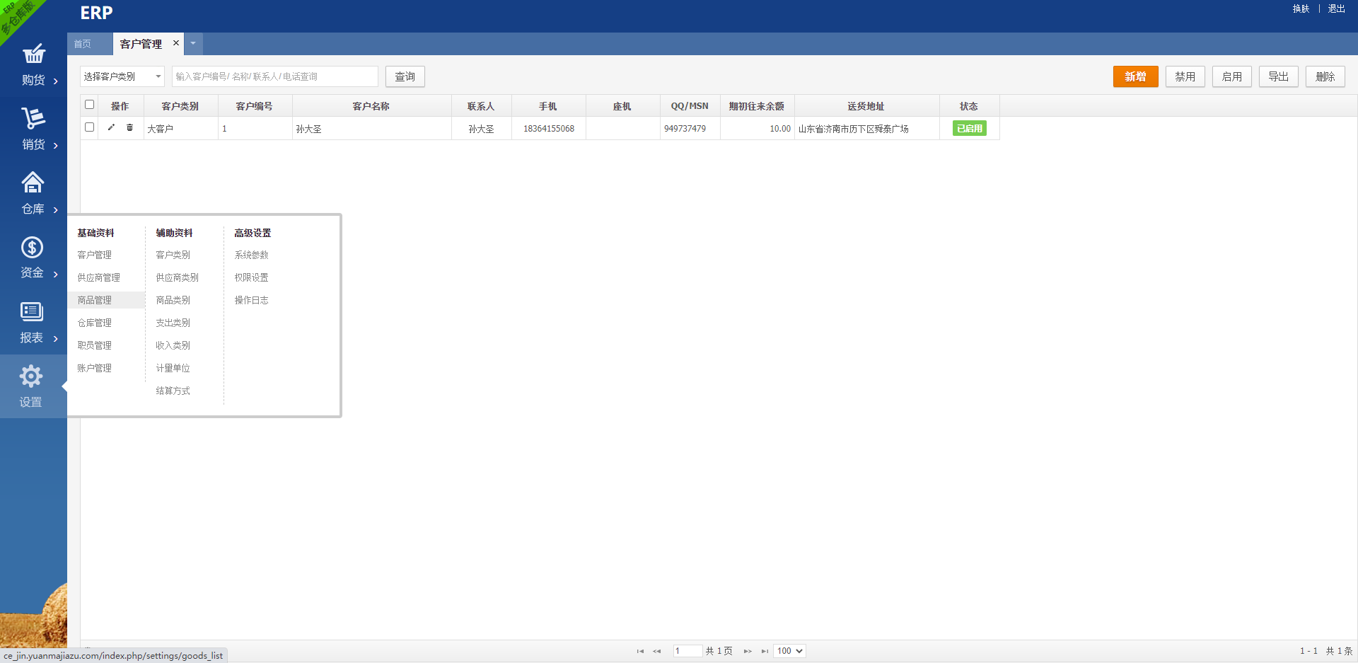Open 支出类别 menu item
Viewport: 1358px width, 663px height.
[173, 323]
